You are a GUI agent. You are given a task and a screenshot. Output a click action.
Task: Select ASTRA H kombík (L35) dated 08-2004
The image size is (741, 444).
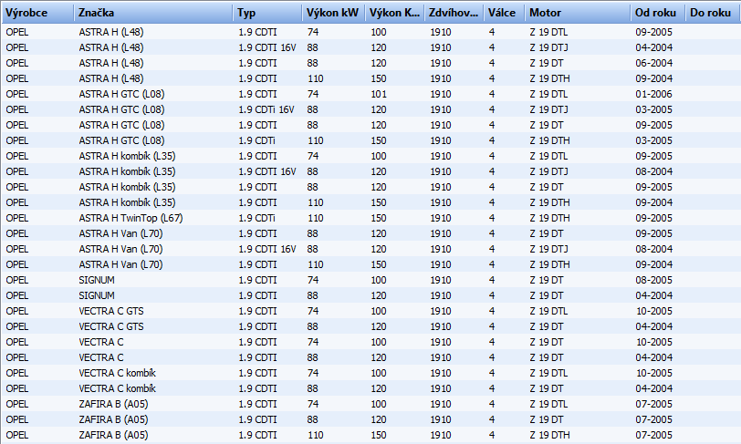[x=370, y=171]
